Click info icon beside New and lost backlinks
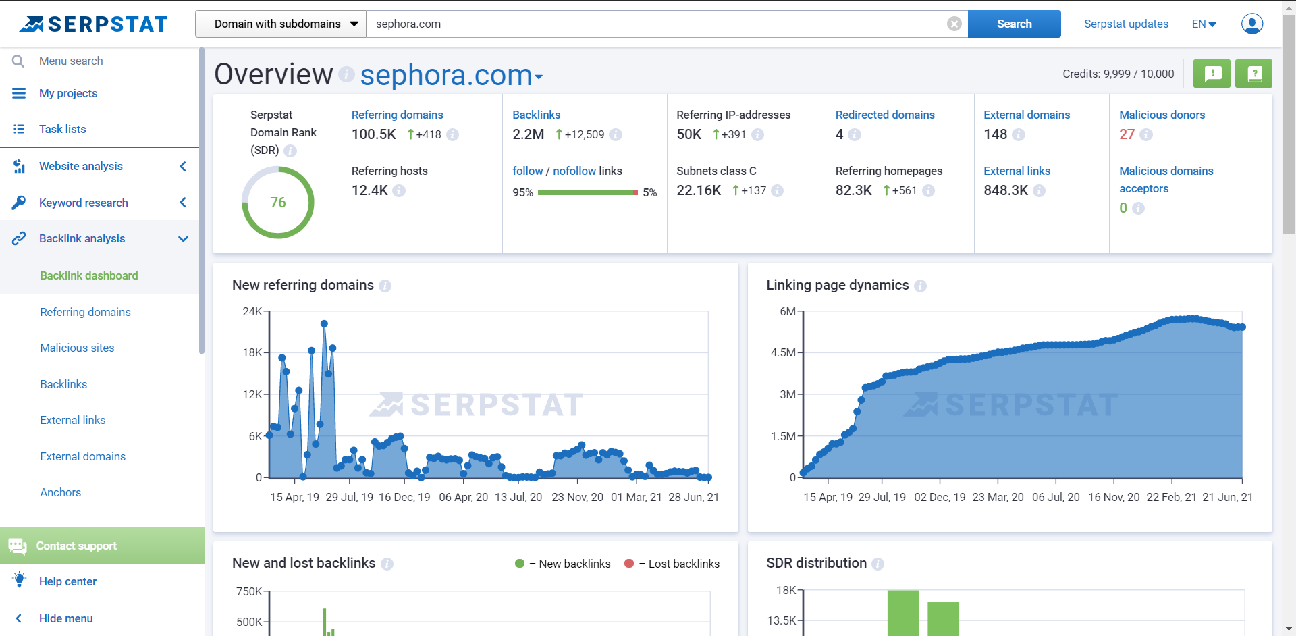 [387, 564]
